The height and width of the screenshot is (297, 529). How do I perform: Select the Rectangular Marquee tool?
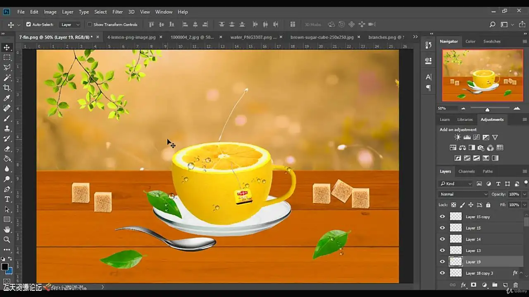7,58
